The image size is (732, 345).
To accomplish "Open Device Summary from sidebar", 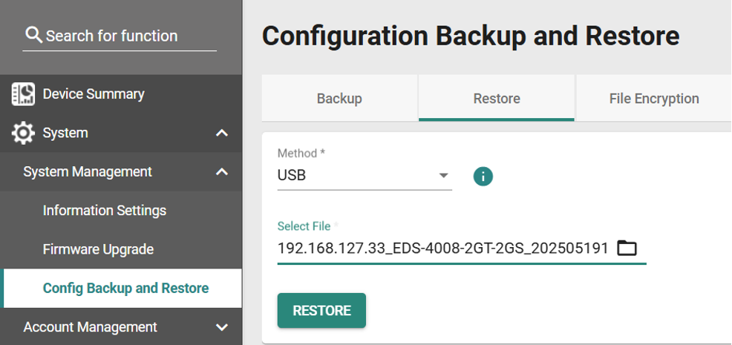I will coord(94,93).
